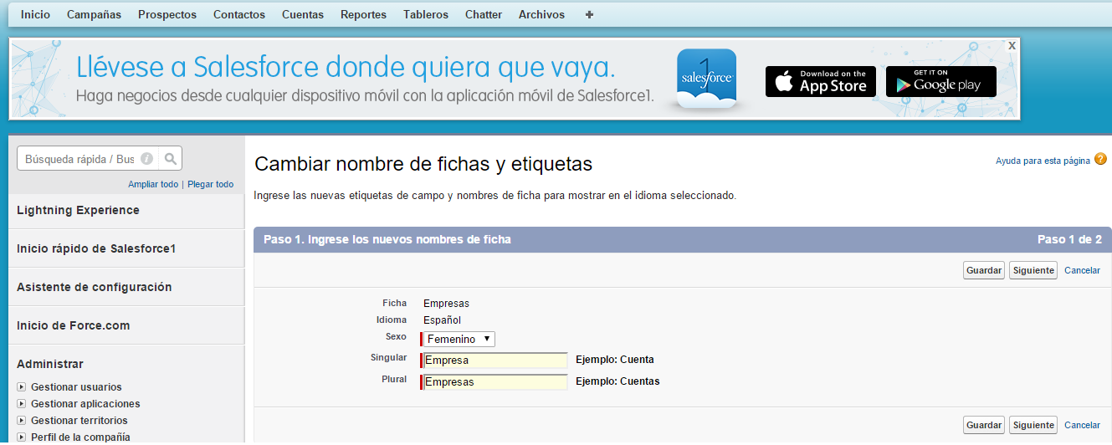Click Gestionar usuarios sidebar link
The image size is (1112, 445).
click(x=76, y=387)
